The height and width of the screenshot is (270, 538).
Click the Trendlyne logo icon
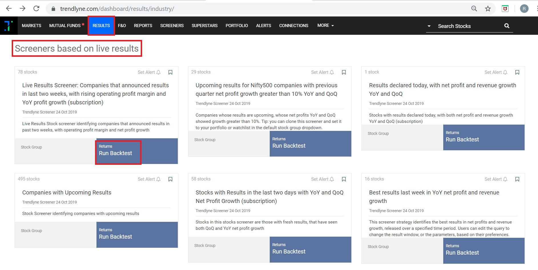coord(9,26)
